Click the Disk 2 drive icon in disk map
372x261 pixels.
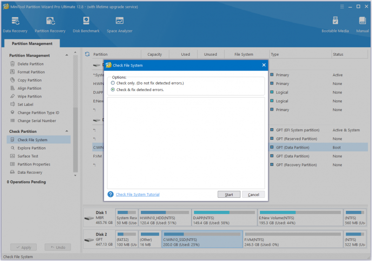click(89, 240)
